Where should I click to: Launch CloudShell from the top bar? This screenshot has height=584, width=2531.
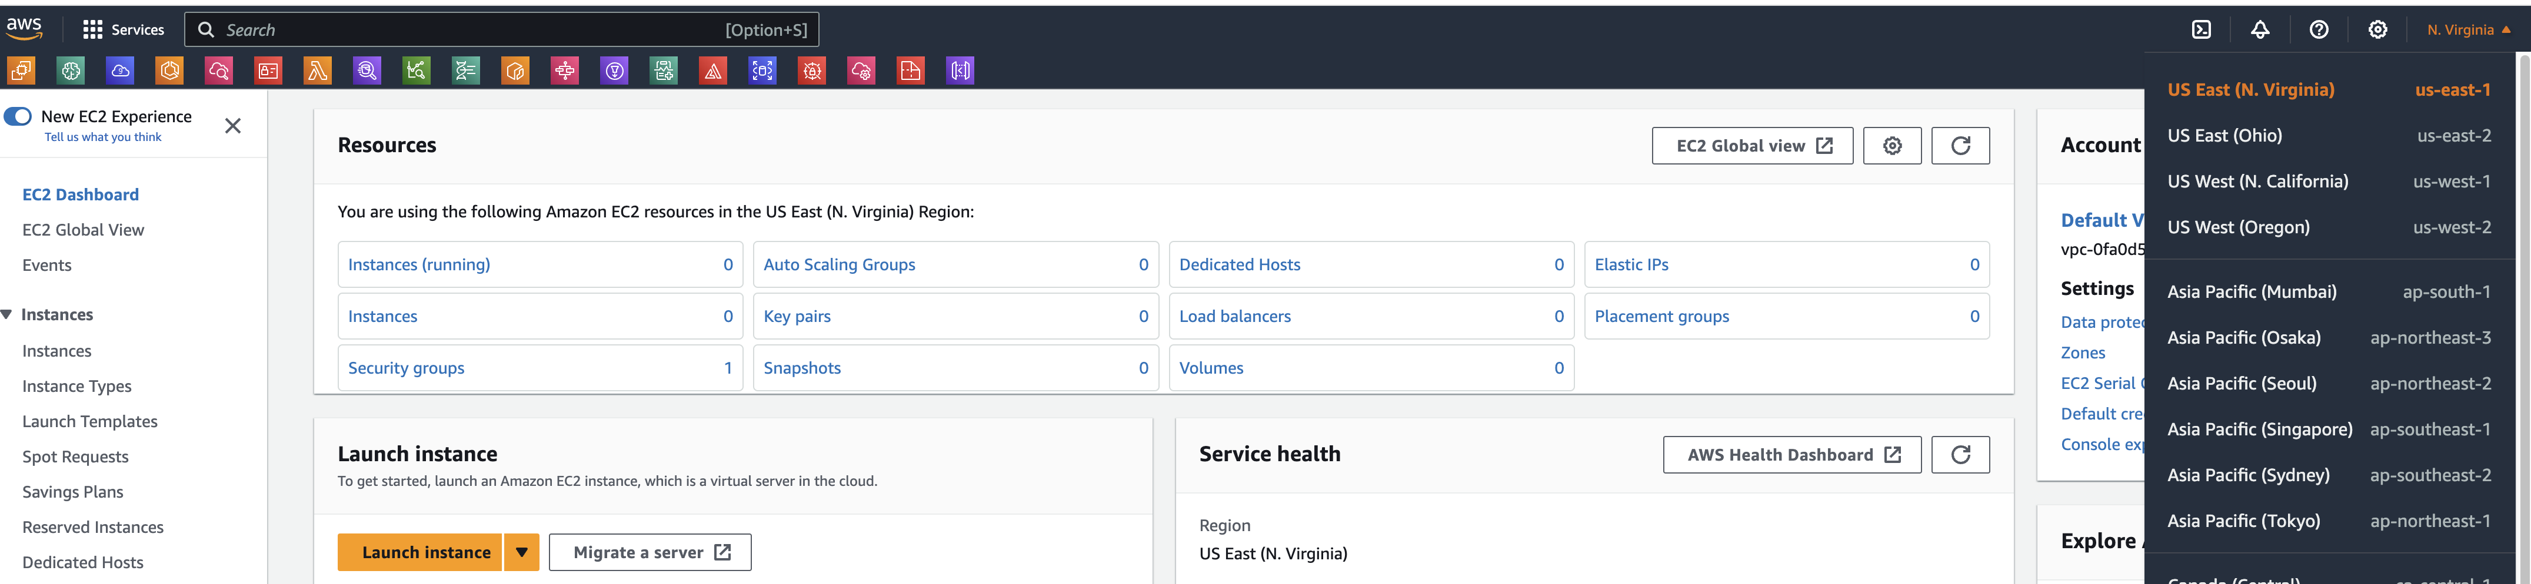pyautogui.click(x=2202, y=29)
